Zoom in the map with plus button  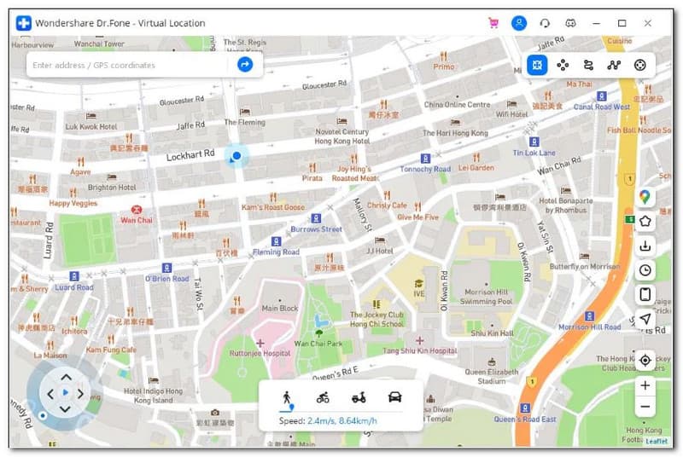[x=645, y=385]
